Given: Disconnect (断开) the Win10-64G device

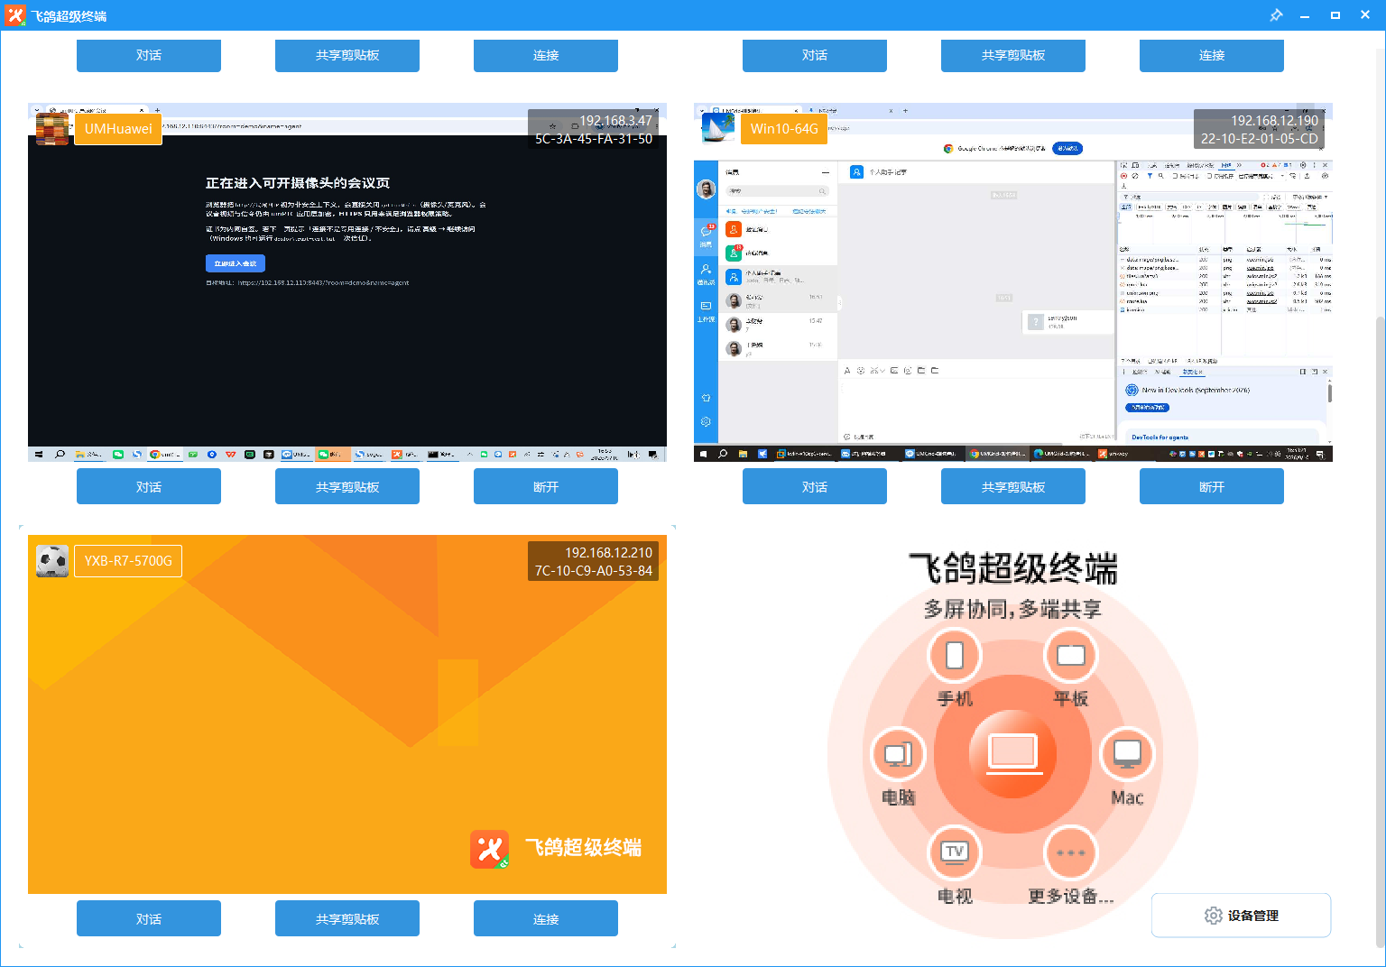Looking at the screenshot, I should 1212,487.
